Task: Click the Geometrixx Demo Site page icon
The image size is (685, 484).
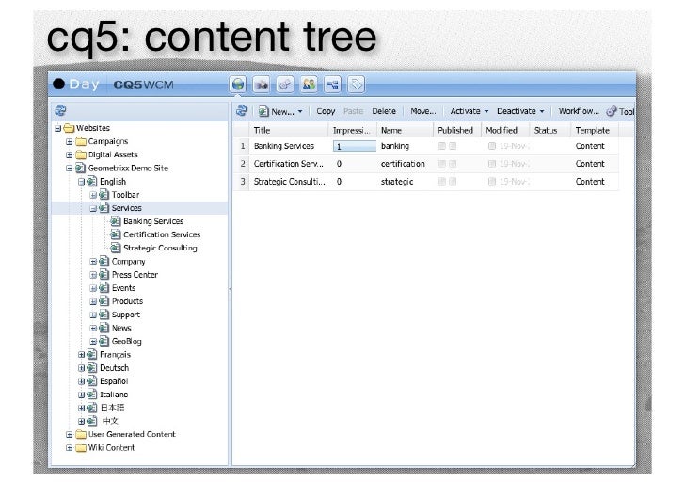Action: point(80,168)
